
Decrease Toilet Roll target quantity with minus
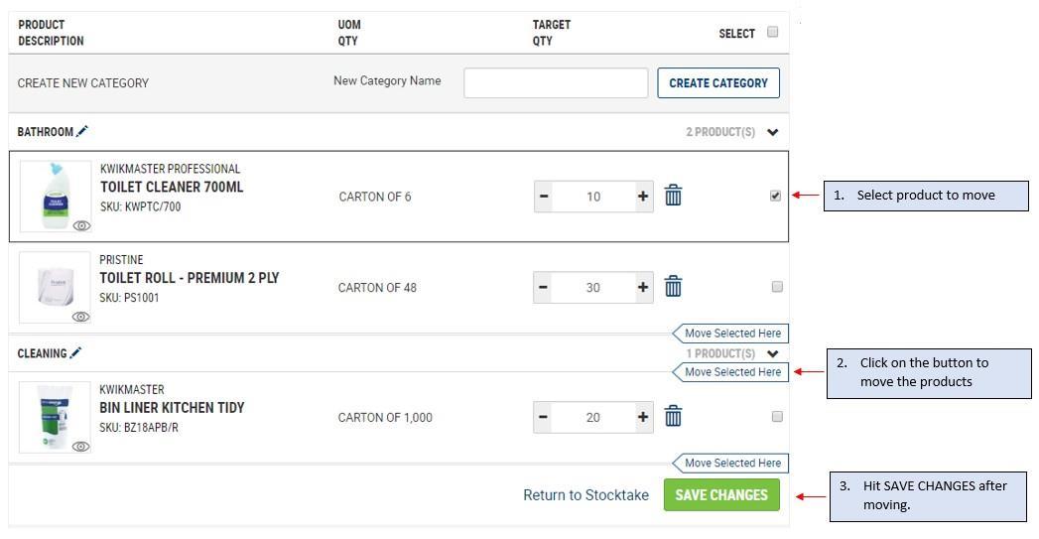click(x=543, y=288)
